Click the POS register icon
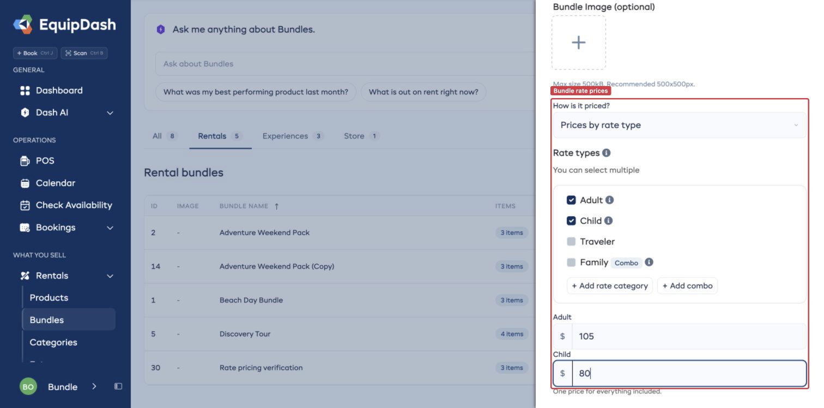The width and height of the screenshot is (824, 408). 25,161
